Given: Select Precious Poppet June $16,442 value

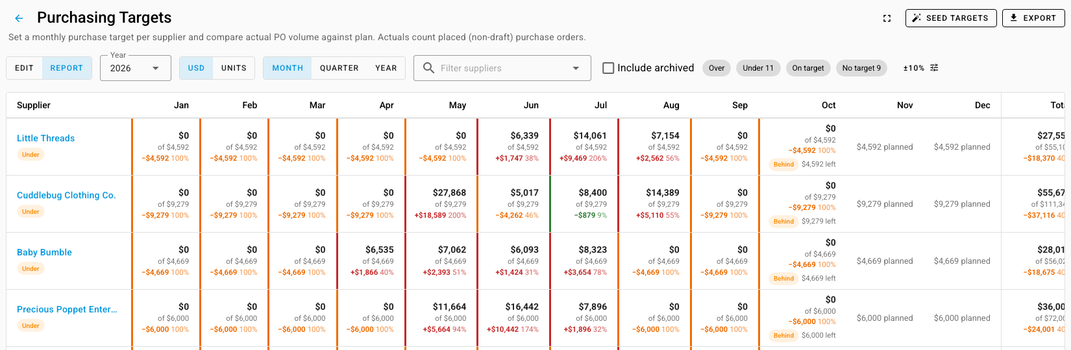Looking at the screenshot, I should [522, 307].
